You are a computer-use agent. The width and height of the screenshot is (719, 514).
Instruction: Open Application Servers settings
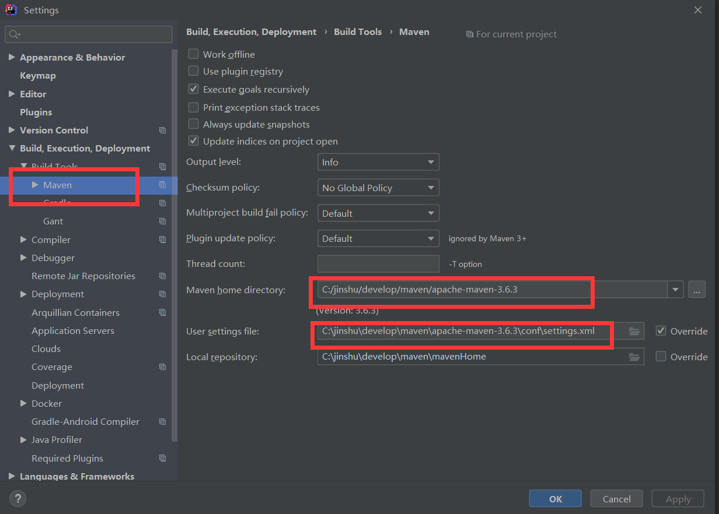coord(73,331)
